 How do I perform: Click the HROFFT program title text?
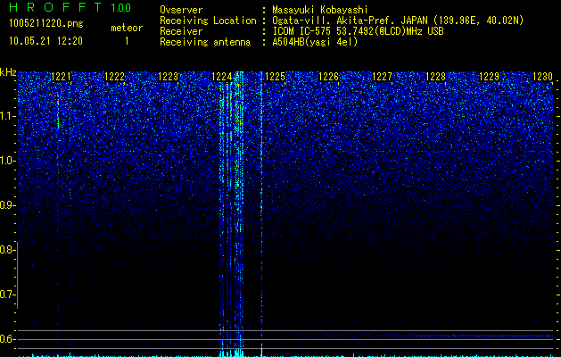pyautogui.click(x=55, y=7)
